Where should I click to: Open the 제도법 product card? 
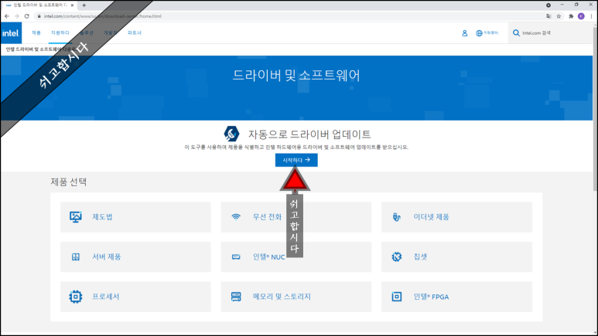click(x=135, y=217)
